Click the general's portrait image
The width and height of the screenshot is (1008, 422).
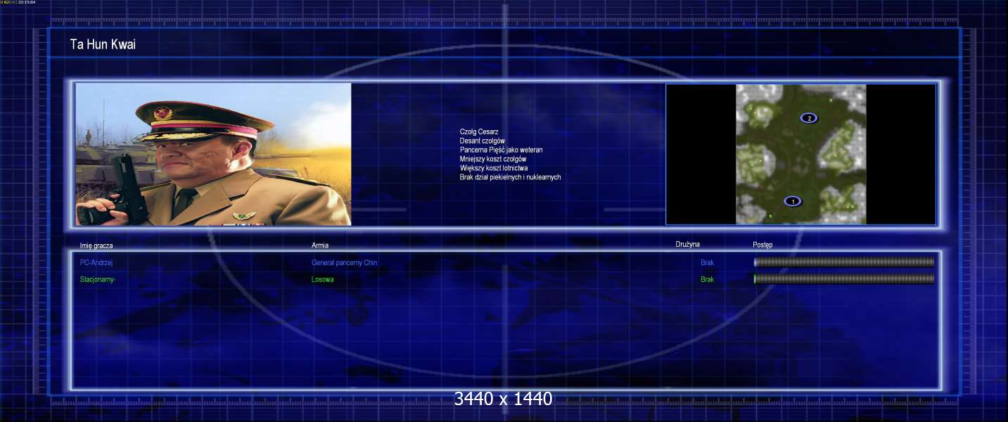213,154
